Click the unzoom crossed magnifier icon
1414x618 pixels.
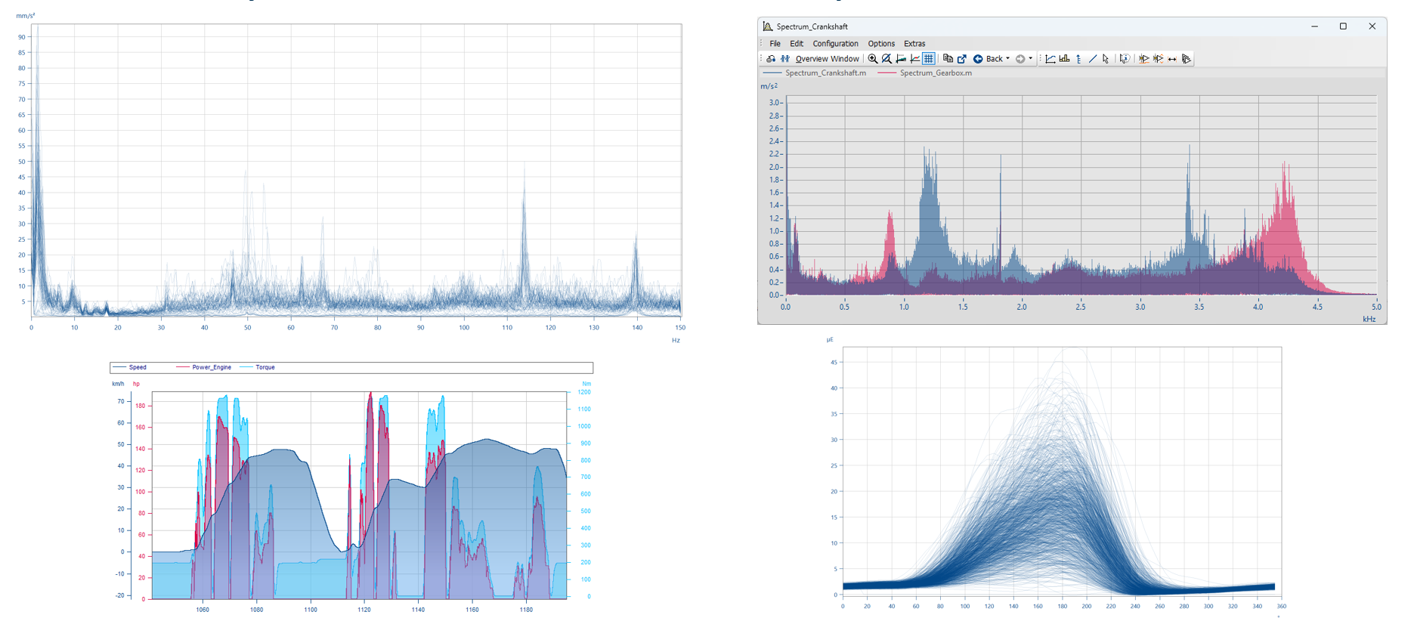(x=886, y=59)
